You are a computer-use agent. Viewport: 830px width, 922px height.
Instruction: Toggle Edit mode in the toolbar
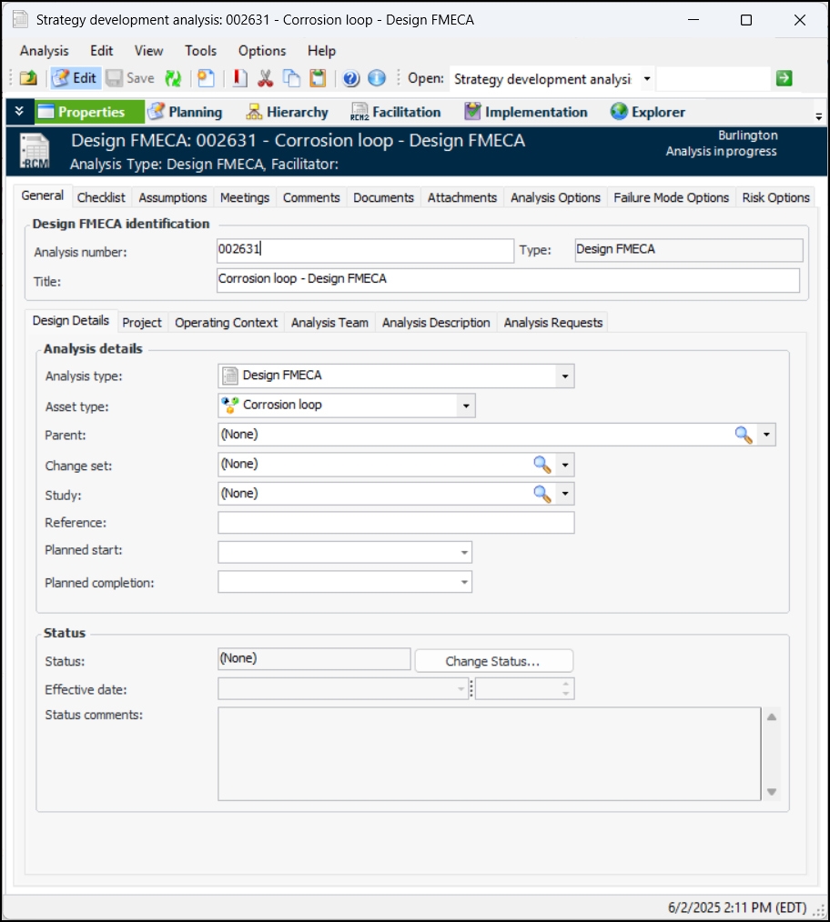76,79
